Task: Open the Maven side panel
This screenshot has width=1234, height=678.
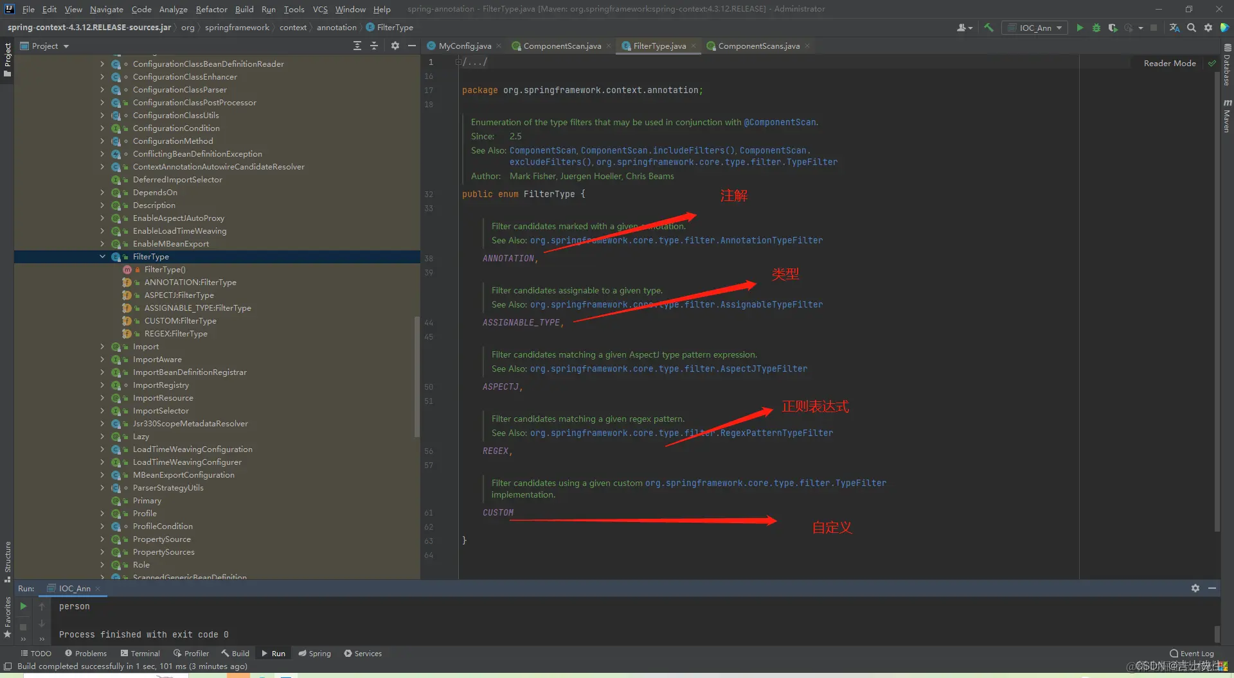Action: click(1227, 116)
